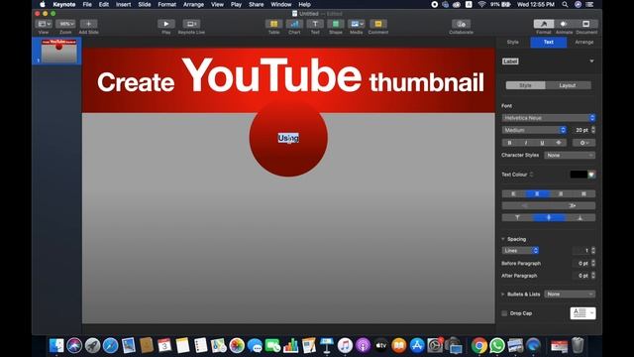The image size is (634, 357).
Task: Open the black Text Colour well
Action: (x=579, y=175)
